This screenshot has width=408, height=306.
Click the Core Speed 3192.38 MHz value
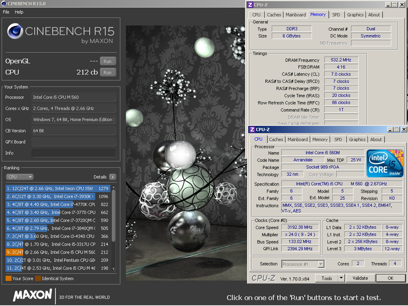tap(300, 227)
